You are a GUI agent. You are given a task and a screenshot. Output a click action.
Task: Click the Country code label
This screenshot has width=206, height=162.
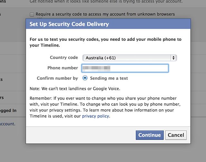click(64, 58)
